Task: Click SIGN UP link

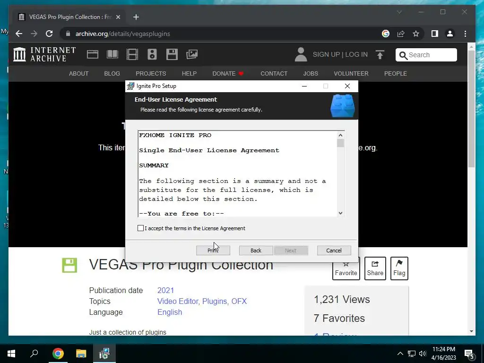Action: click(326, 55)
